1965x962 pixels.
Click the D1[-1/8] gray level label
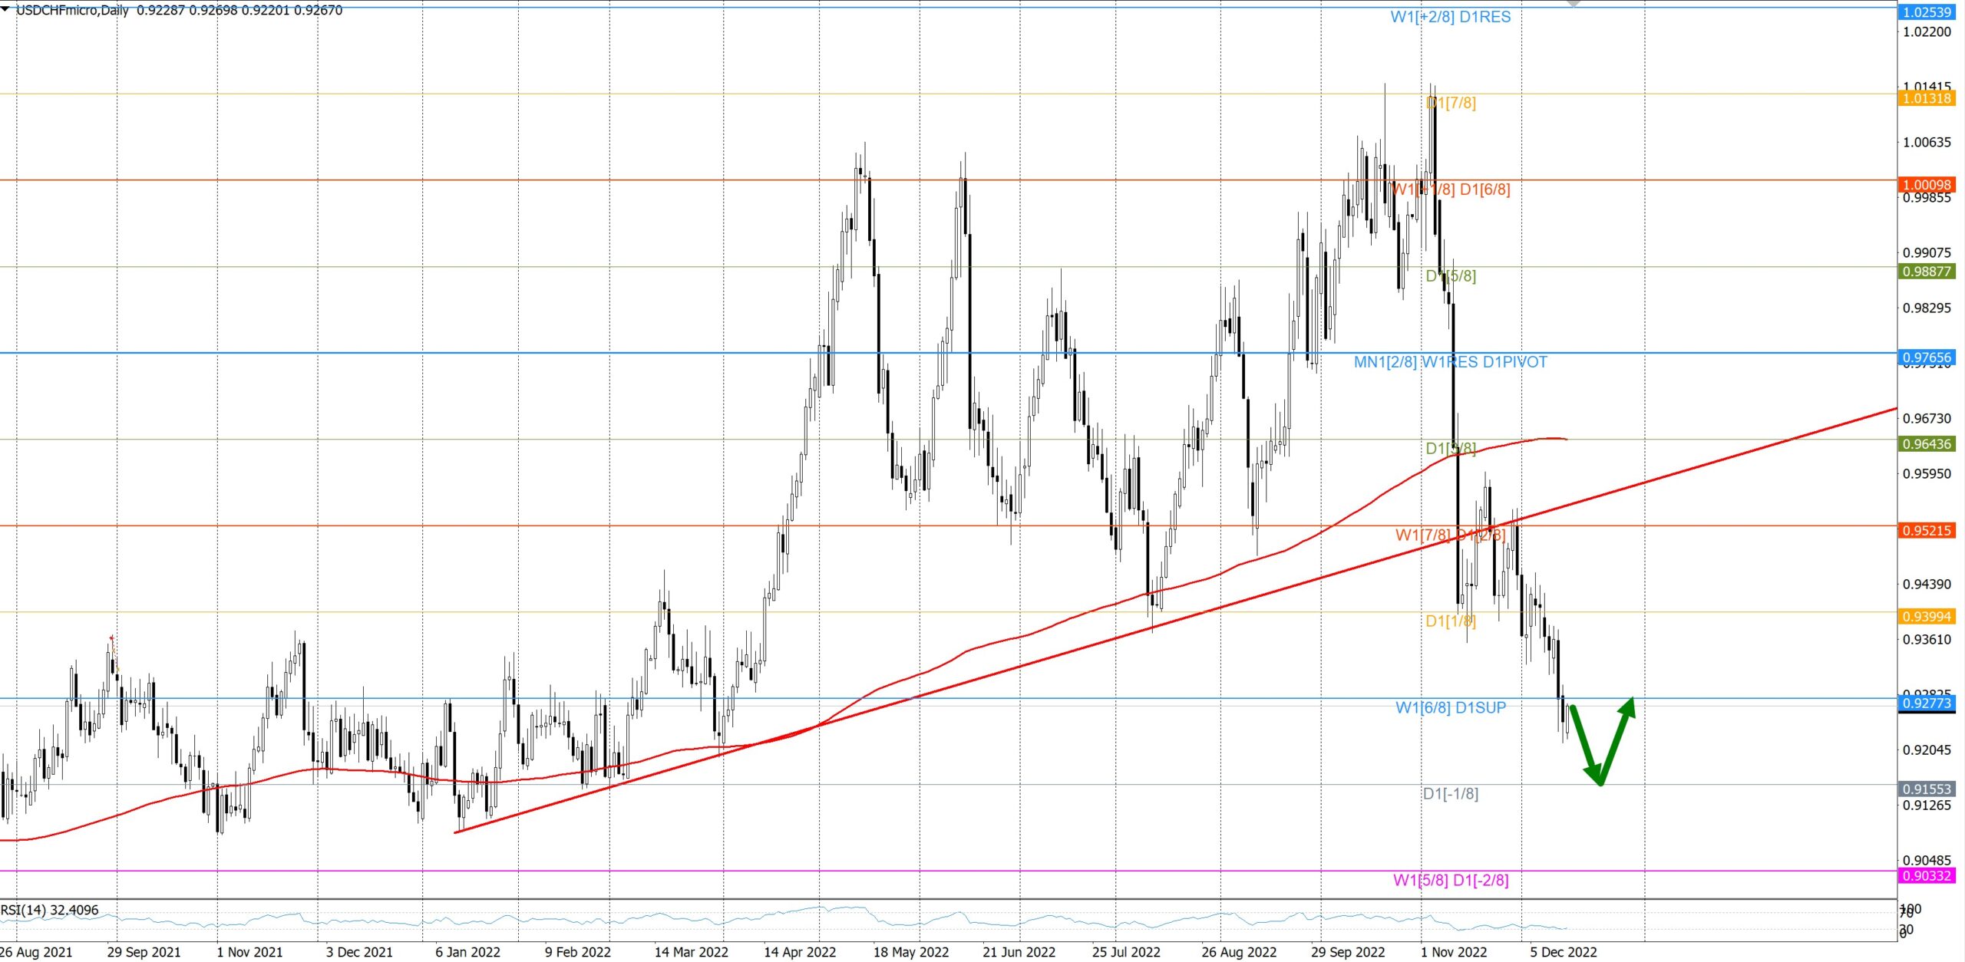1450,794
